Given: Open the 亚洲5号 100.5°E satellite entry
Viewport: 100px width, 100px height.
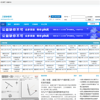Looking at the screenshot, I should coord(72,54).
